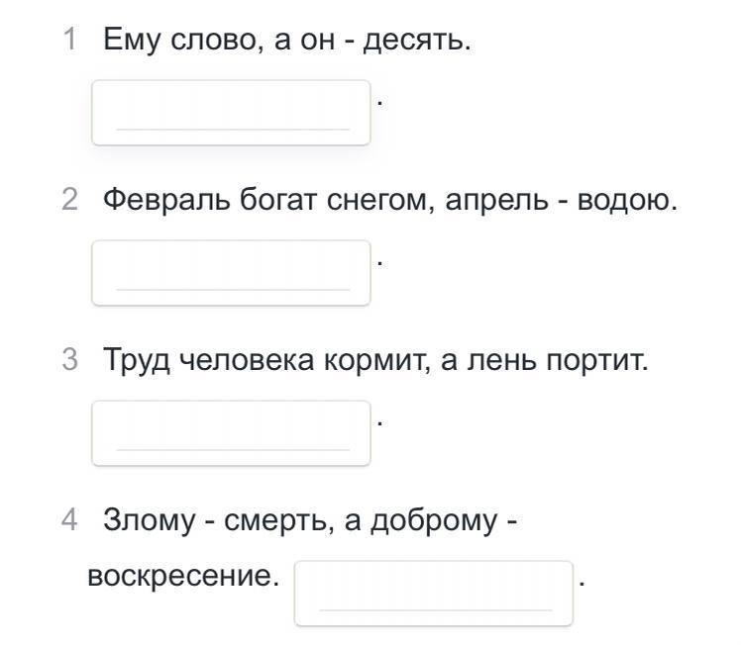This screenshot has width=741, height=645.
Task: Click the word "Февраль" in sentence two
Action: coord(166,200)
